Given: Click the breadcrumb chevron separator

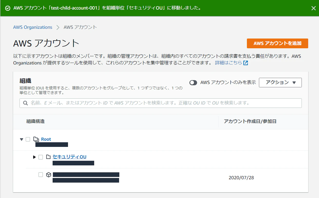Looking at the screenshot, I should pyautogui.click(x=58, y=27).
